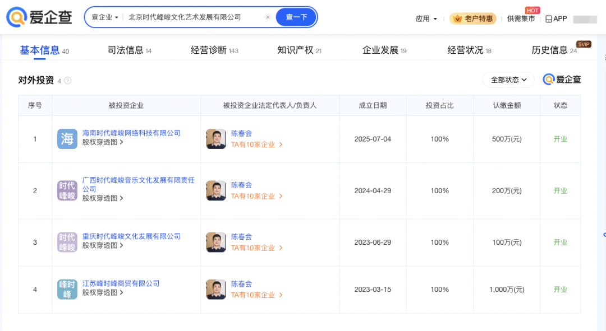
Task: Click 陈春会's avatar photo in row 1
Action: coord(216,139)
